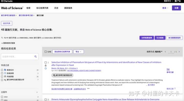
Task: Click the open access lock filter icon
Action: [5, 76]
